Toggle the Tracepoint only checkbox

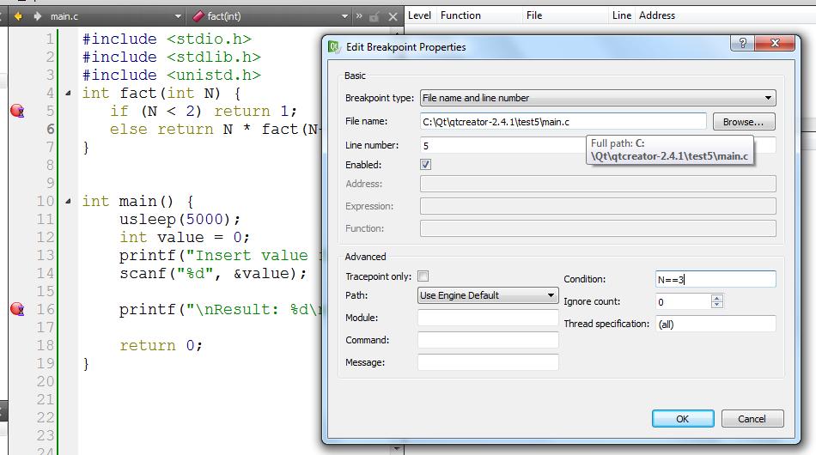click(x=423, y=276)
